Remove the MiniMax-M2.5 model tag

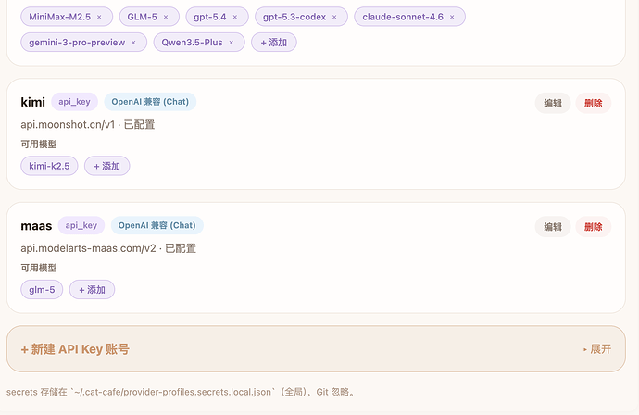99,17
